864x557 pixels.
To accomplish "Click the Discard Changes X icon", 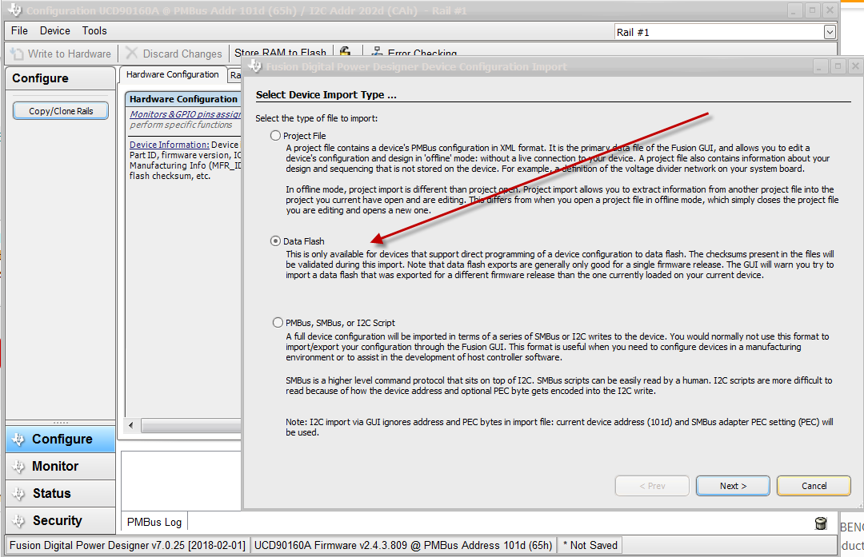I will (132, 53).
